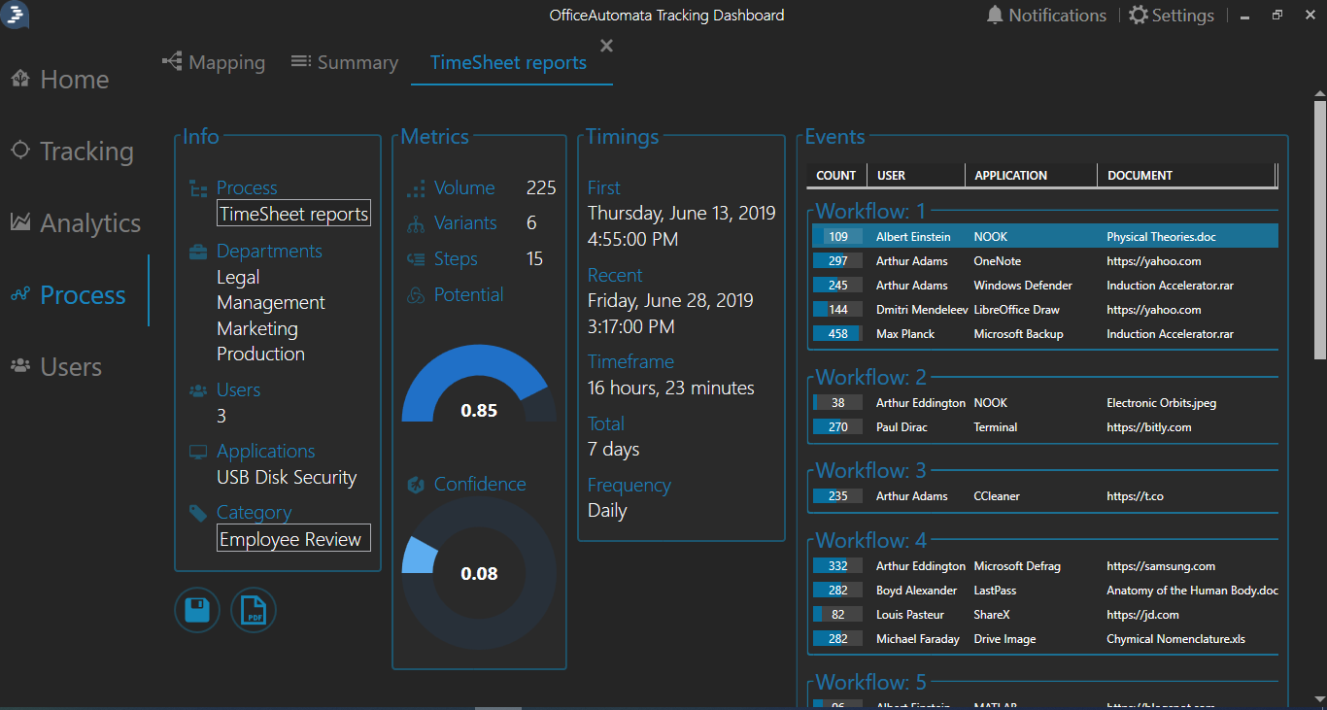Screen dimensions: 1327x710
Task: Sort events by COUNT column header
Action: click(835, 176)
